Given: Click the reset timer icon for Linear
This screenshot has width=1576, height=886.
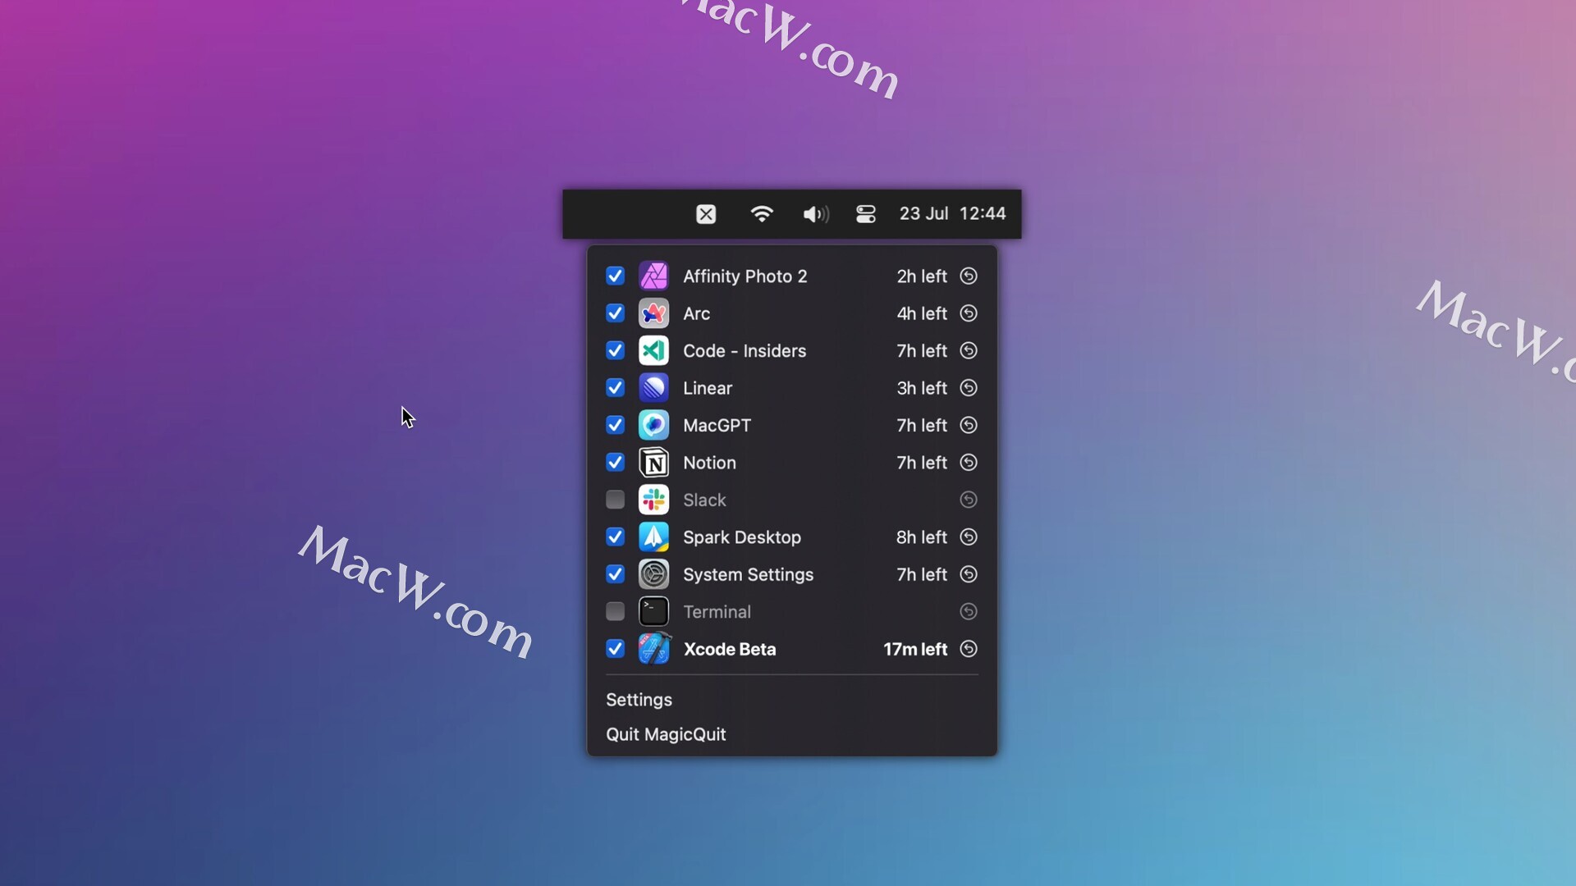Looking at the screenshot, I should [x=969, y=388].
